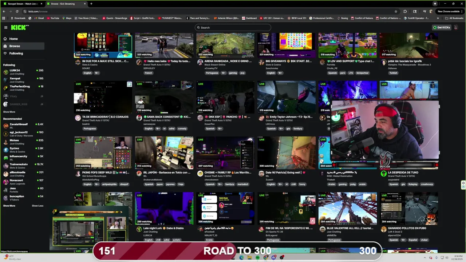
Task: Open the Chrome extensions puzzle icon
Action: [405, 11]
